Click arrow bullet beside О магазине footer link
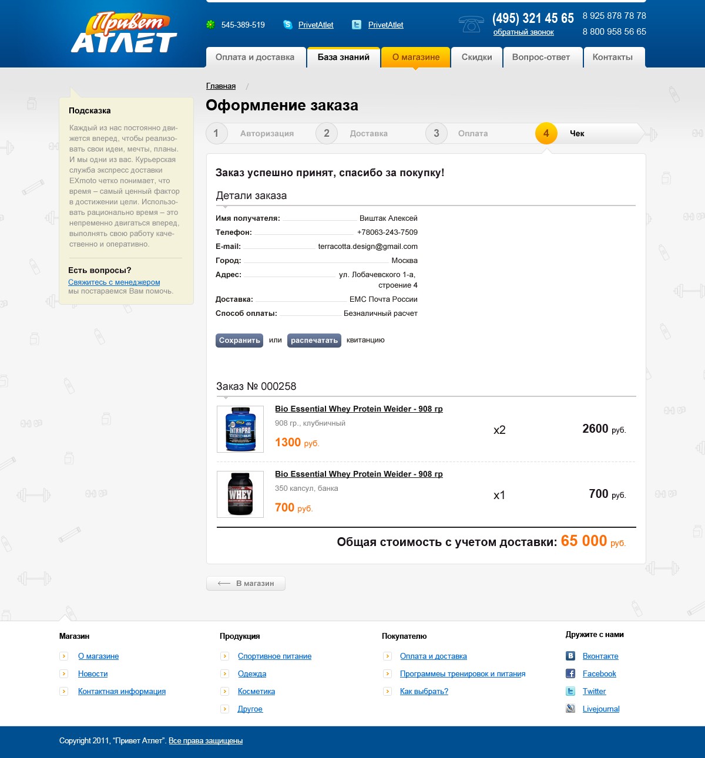This screenshot has height=758, width=705. pyautogui.click(x=63, y=656)
